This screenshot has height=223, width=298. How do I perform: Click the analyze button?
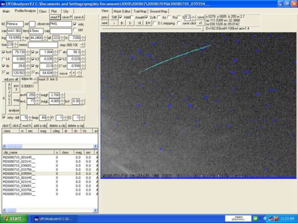14,110
